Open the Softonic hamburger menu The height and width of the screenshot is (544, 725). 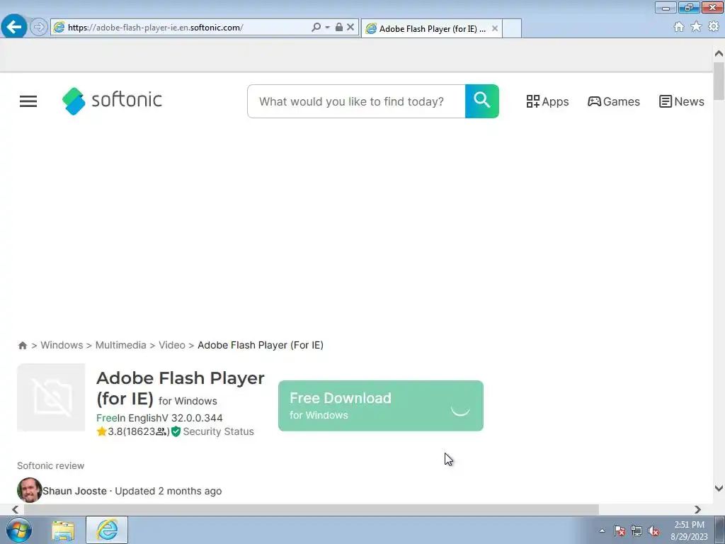(x=28, y=101)
